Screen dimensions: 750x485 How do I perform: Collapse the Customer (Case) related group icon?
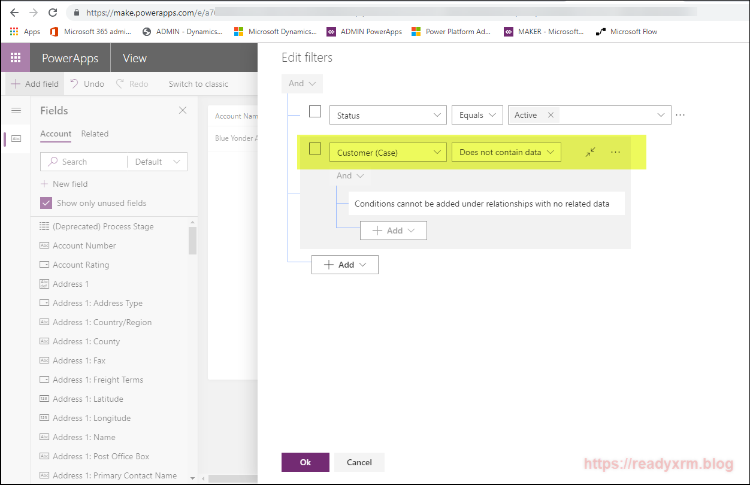[x=590, y=152]
